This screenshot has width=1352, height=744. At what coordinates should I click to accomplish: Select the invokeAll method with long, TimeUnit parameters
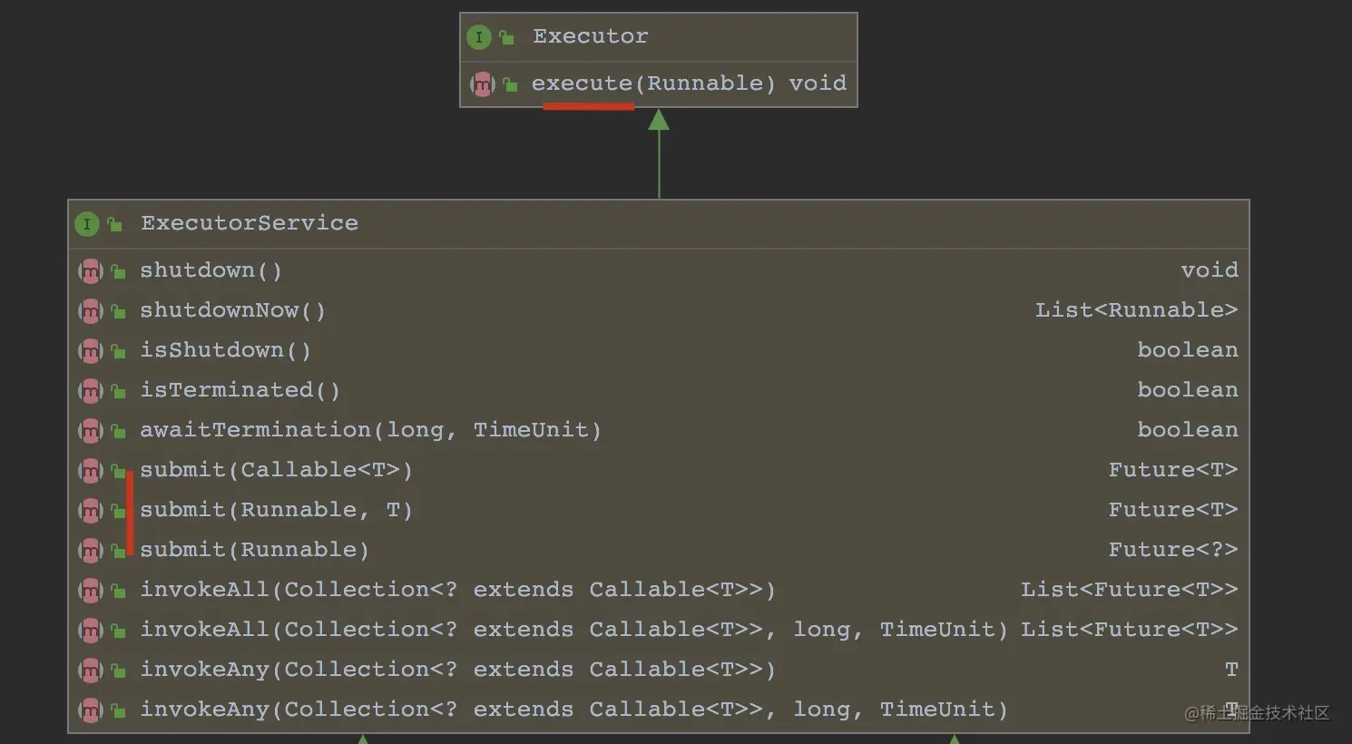[573, 630]
